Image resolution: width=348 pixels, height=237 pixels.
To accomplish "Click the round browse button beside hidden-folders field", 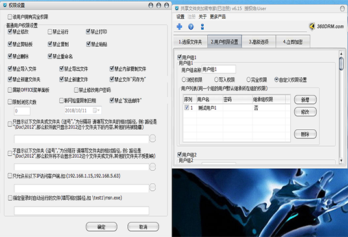I will click(153, 167).
